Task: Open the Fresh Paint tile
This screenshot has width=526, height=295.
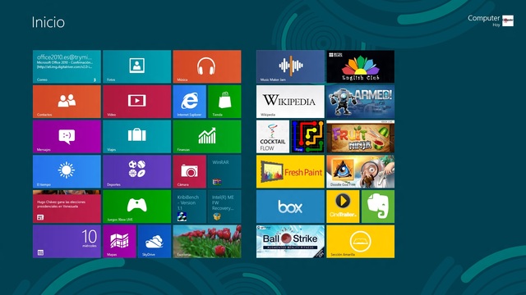Action: tap(290, 171)
